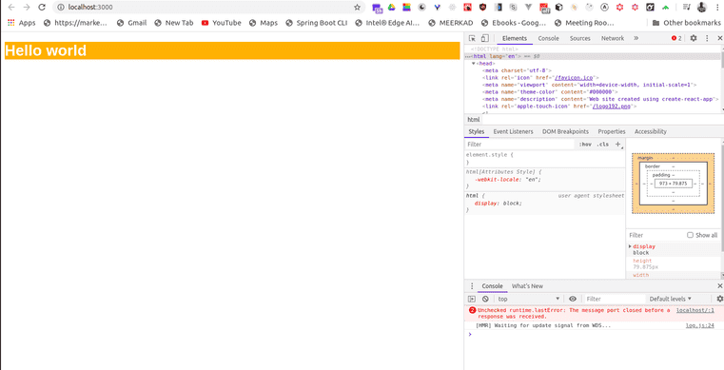The width and height of the screenshot is (724, 370).
Task: Focus the console Filter field
Action: (x=615, y=299)
